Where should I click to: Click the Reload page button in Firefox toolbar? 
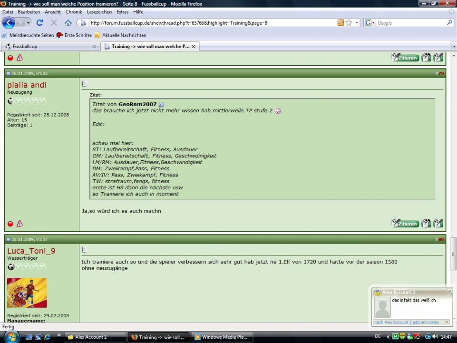point(39,23)
